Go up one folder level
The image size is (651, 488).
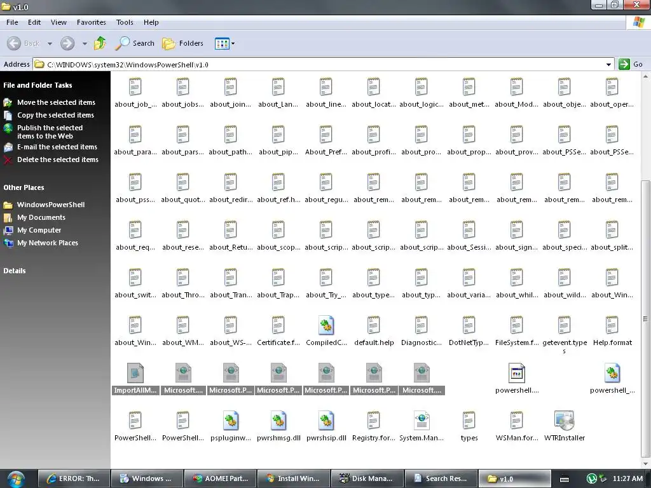coord(100,43)
